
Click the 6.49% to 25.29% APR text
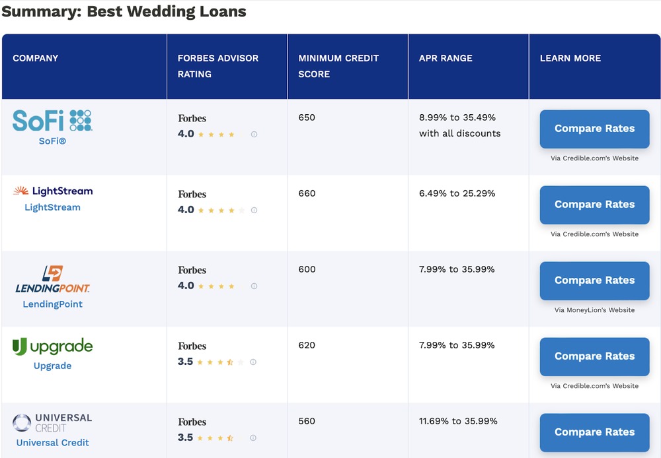coord(457,193)
